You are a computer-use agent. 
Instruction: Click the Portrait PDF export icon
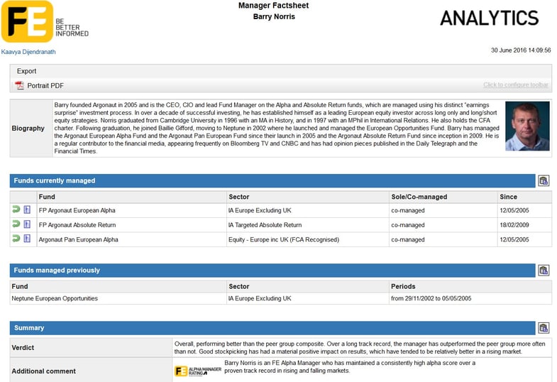click(19, 86)
